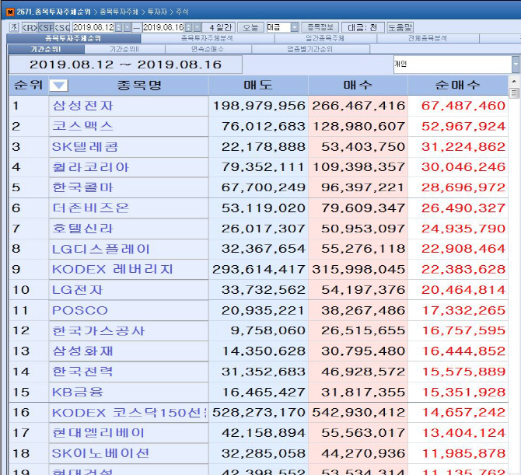This screenshot has width=521, height=475.
Task: Open stock LG디스플레이 in the list
Action: (101, 249)
